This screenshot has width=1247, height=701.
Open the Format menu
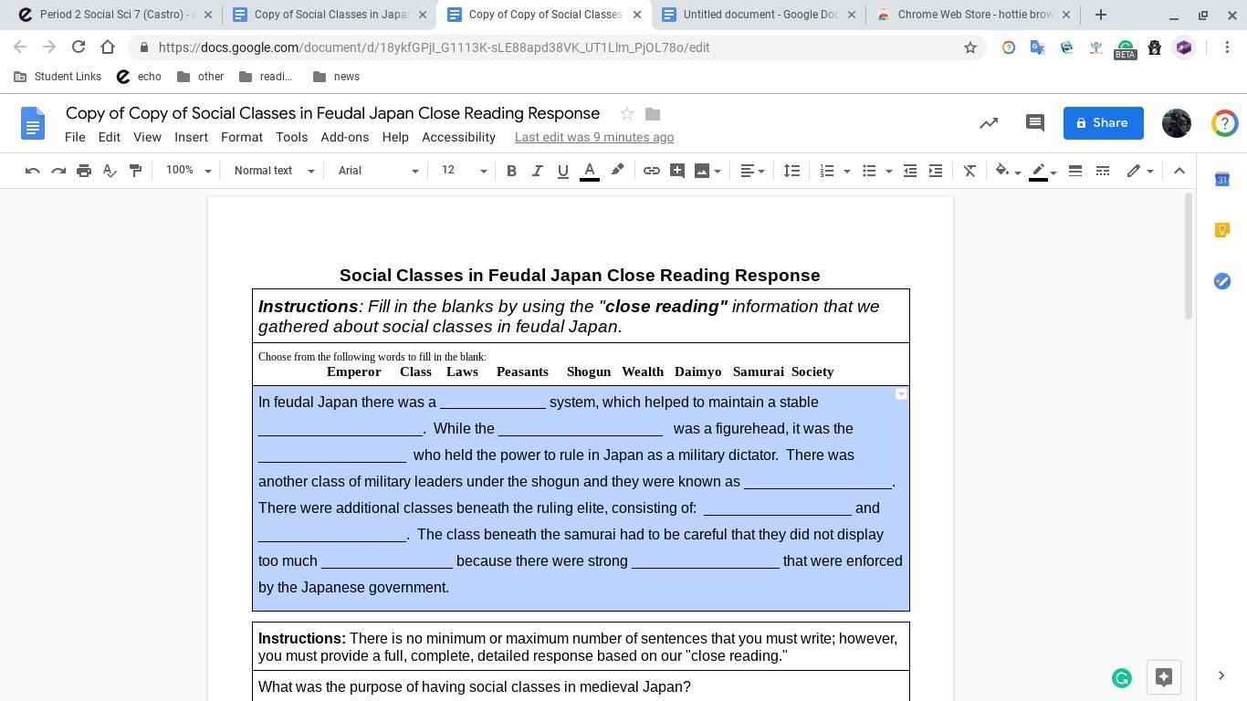pyautogui.click(x=242, y=137)
